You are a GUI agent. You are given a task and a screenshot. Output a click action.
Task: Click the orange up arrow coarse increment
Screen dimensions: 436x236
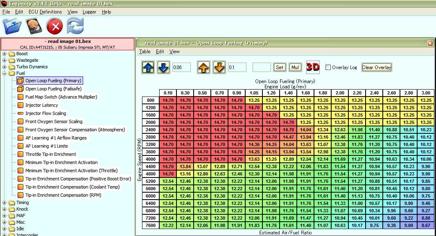point(203,67)
